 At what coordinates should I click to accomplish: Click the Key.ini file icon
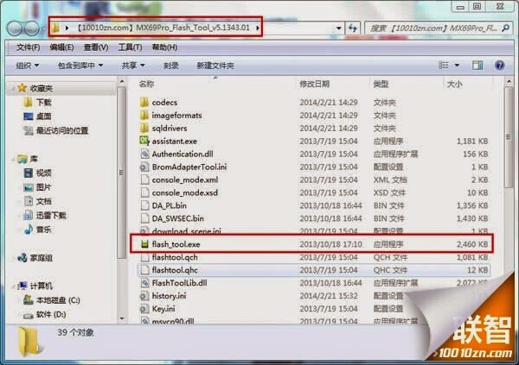click(144, 309)
